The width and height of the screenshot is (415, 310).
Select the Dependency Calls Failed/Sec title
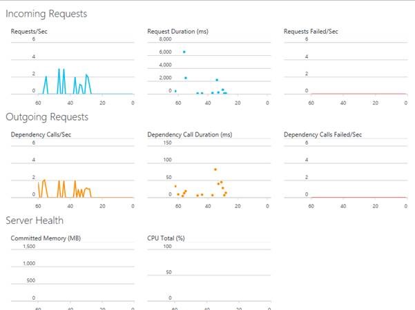tap(322, 134)
